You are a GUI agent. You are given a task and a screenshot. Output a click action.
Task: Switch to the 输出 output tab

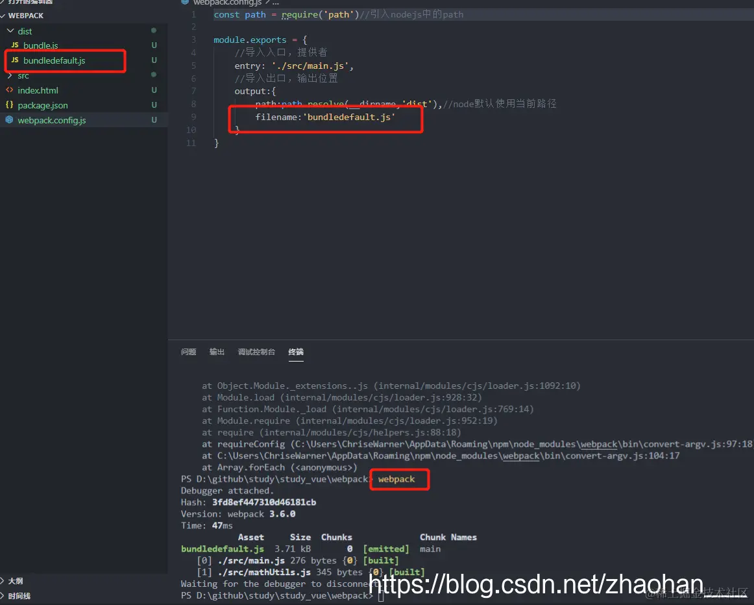pos(217,352)
